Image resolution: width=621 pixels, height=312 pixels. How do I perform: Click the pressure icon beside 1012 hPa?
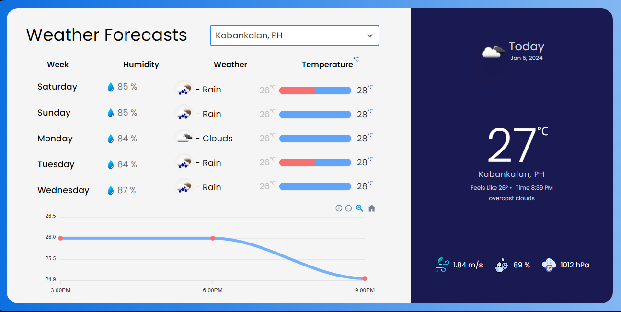(x=549, y=265)
